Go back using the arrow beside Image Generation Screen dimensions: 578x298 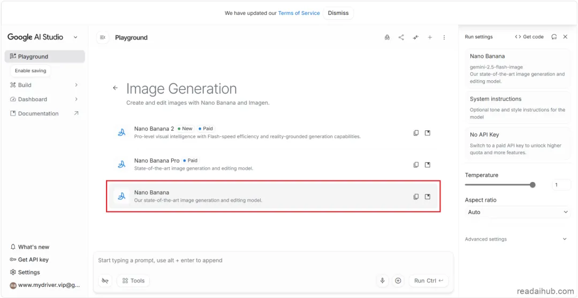115,88
